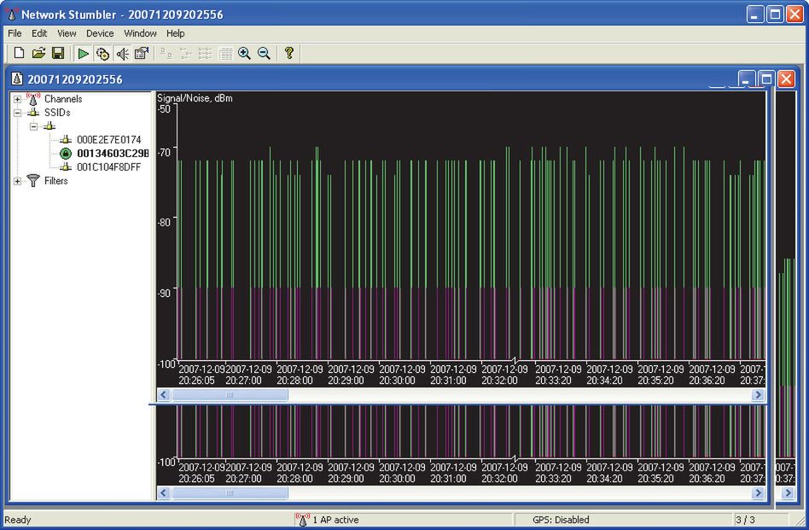Collapse the SSIDs tree node
The width and height of the screenshot is (809, 530).
coord(18,113)
